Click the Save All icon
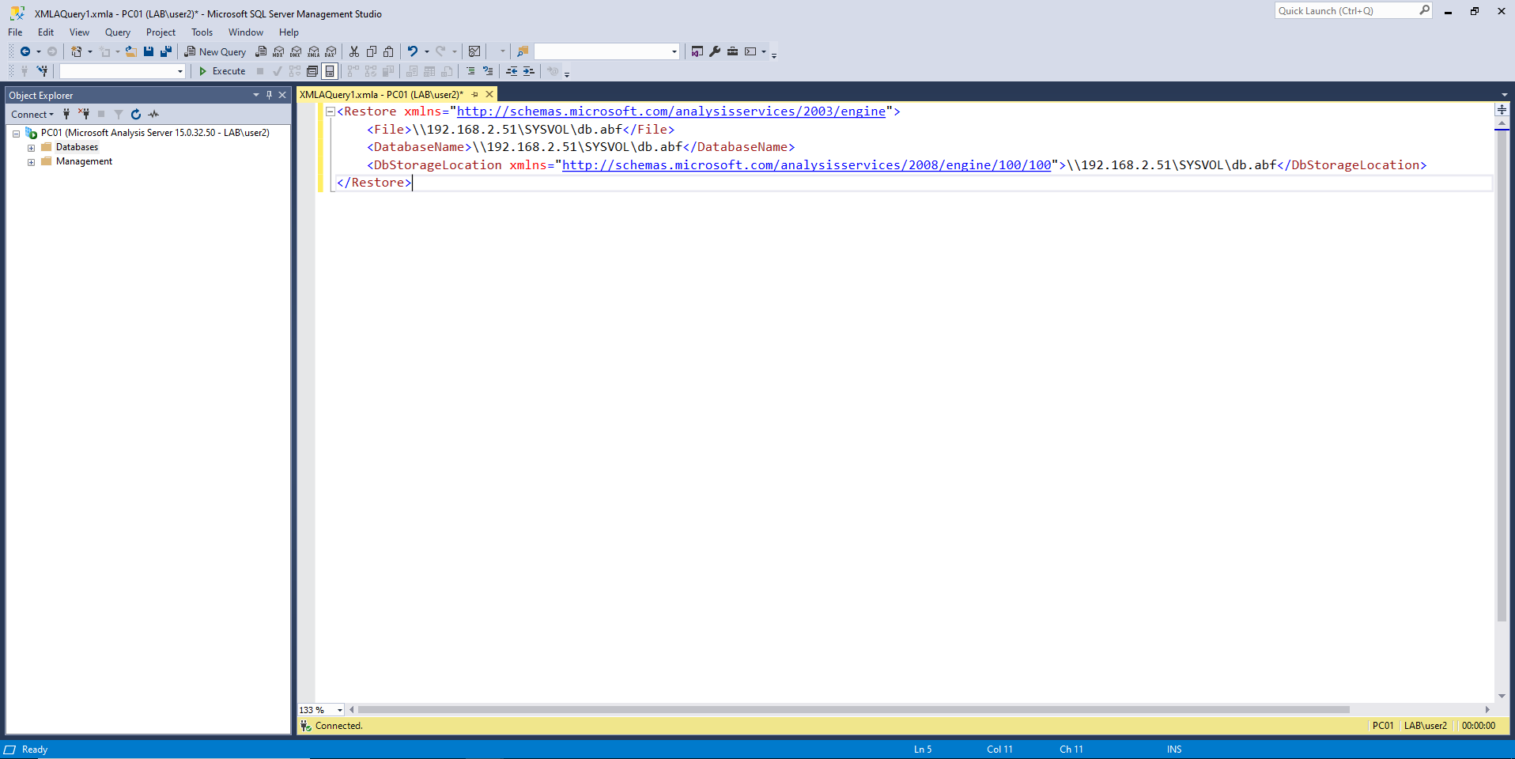Viewport: 1515px width, 759px height. click(x=166, y=51)
